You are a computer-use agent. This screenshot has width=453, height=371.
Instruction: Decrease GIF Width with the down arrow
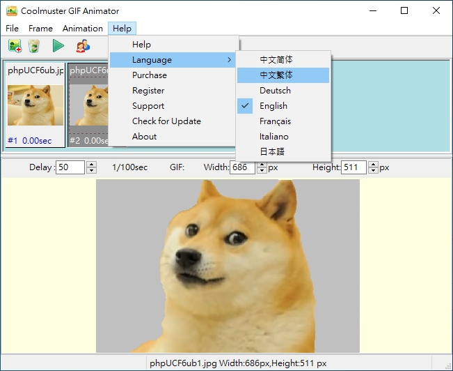click(x=262, y=171)
